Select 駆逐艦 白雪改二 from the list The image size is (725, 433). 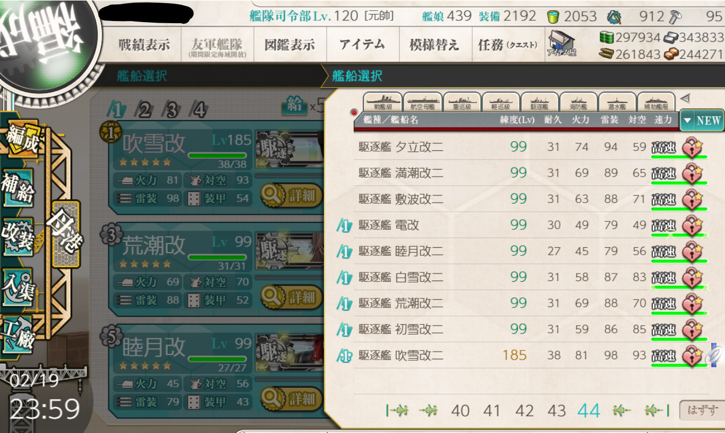coord(401,277)
